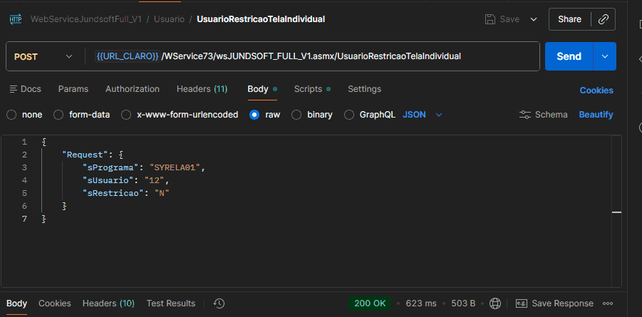Select the x-www-form-urlencoded radio option
The height and width of the screenshot is (317, 642).
pos(126,115)
